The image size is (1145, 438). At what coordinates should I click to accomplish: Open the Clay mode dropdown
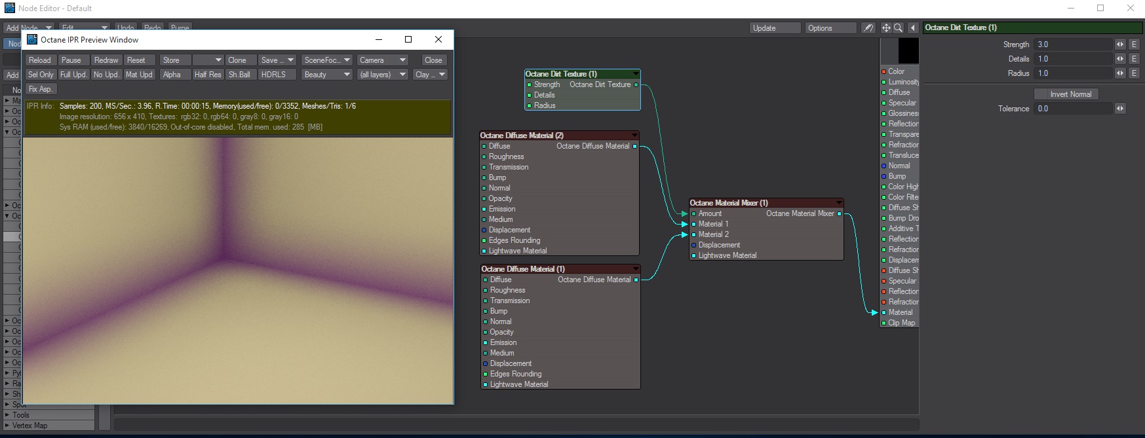(x=430, y=75)
